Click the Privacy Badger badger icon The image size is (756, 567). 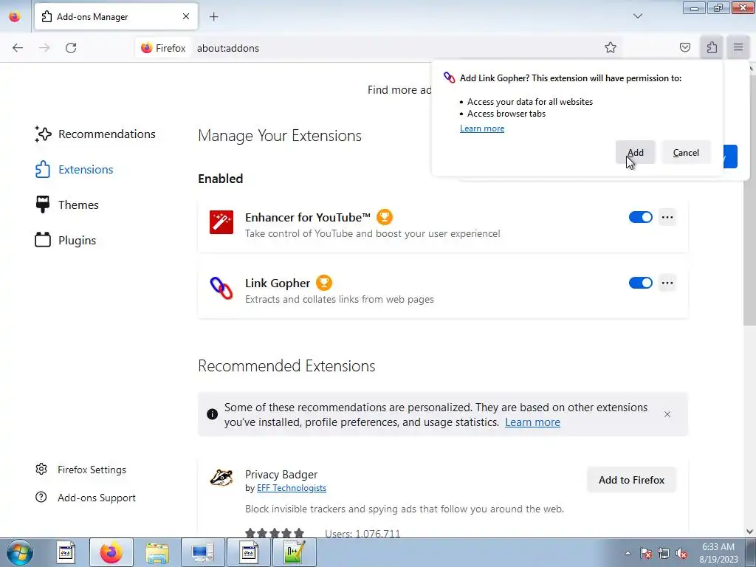coord(221,478)
